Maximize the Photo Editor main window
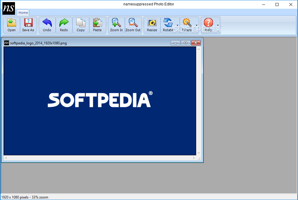The image size is (298, 200). point(277,4)
